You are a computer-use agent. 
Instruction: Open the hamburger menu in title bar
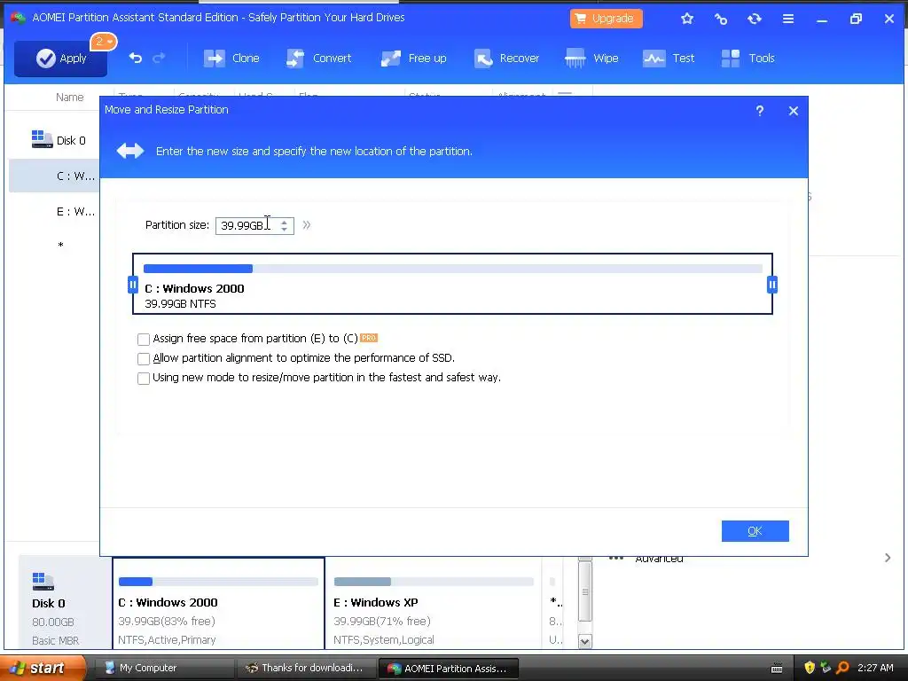point(788,19)
